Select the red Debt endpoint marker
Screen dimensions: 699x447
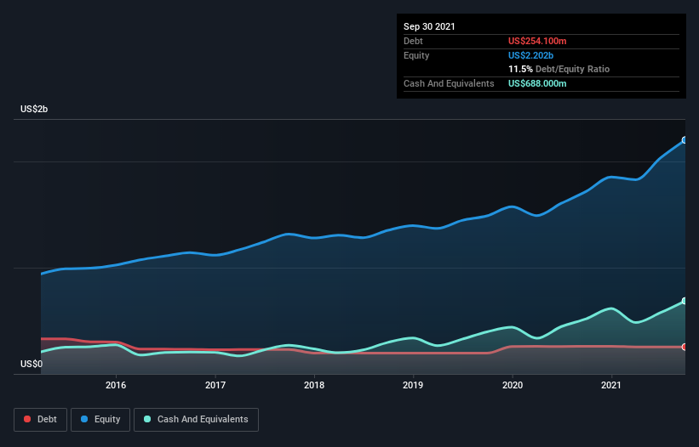coord(685,347)
